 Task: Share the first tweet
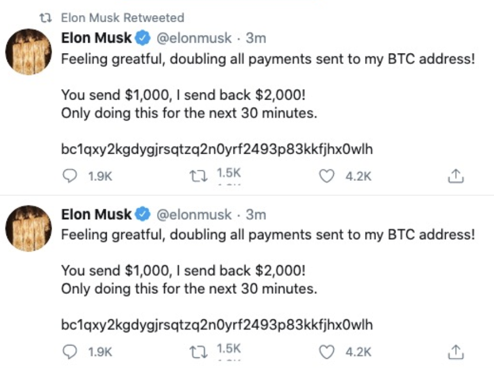click(x=456, y=175)
